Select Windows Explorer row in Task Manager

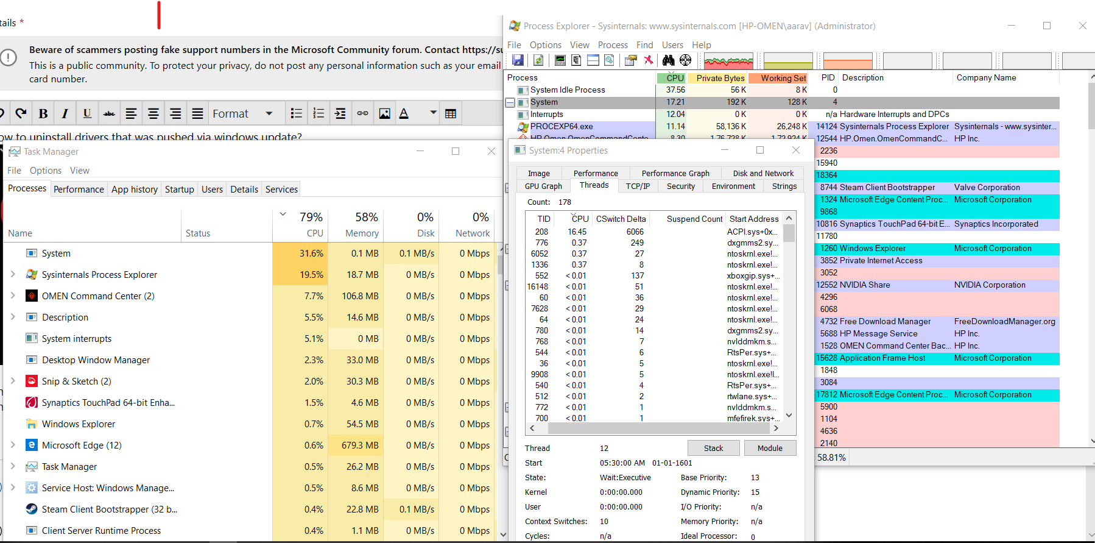(251, 424)
